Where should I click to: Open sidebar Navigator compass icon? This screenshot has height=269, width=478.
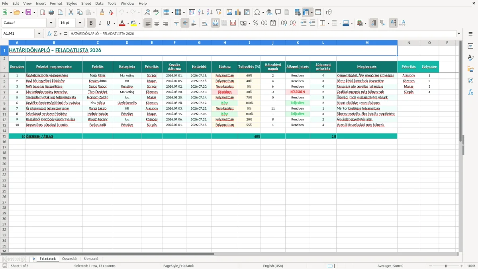click(470, 81)
